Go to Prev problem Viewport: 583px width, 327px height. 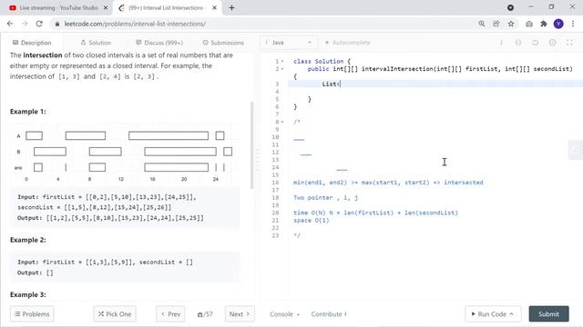click(x=170, y=314)
